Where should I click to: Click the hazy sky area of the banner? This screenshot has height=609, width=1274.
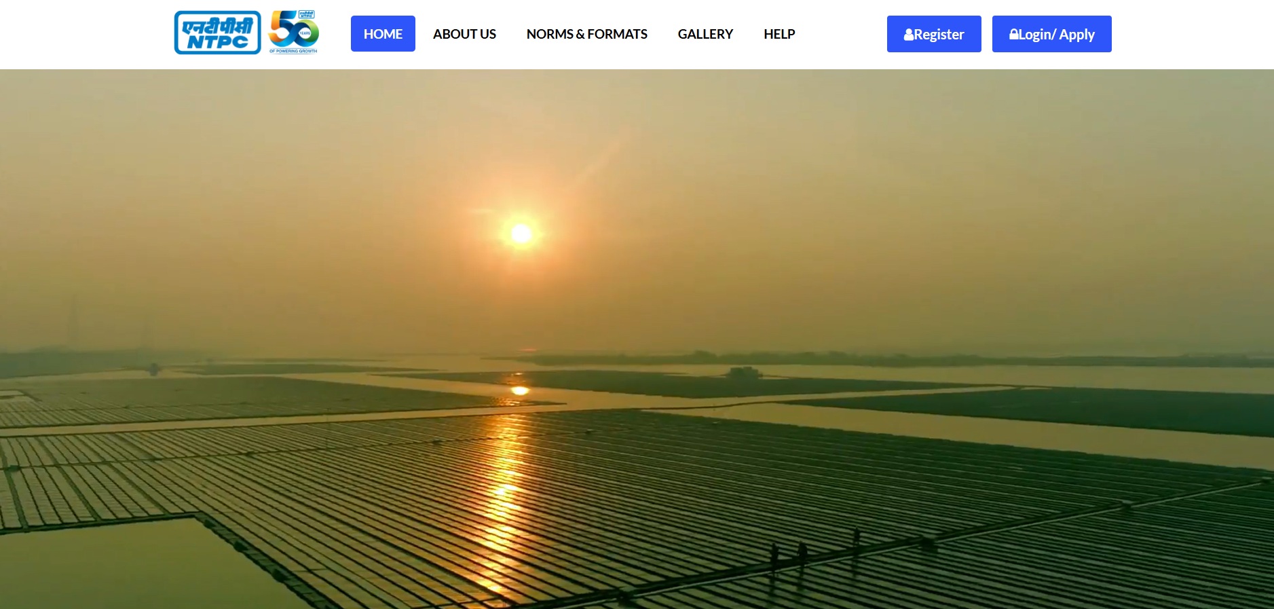(x=882, y=170)
